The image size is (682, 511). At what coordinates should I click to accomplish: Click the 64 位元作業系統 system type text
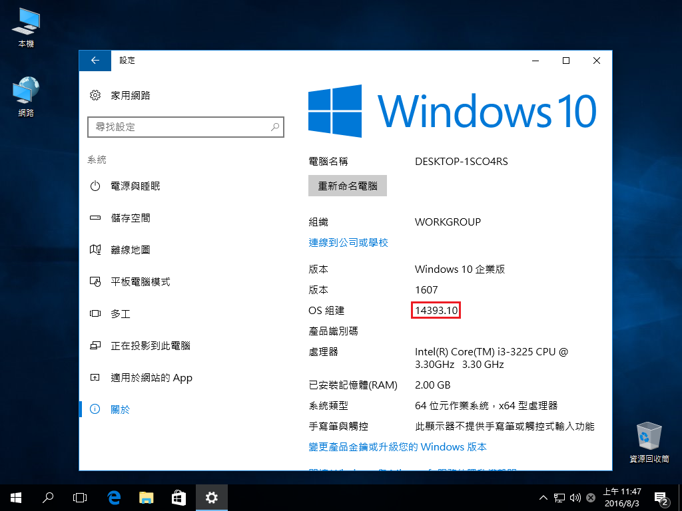click(x=486, y=405)
